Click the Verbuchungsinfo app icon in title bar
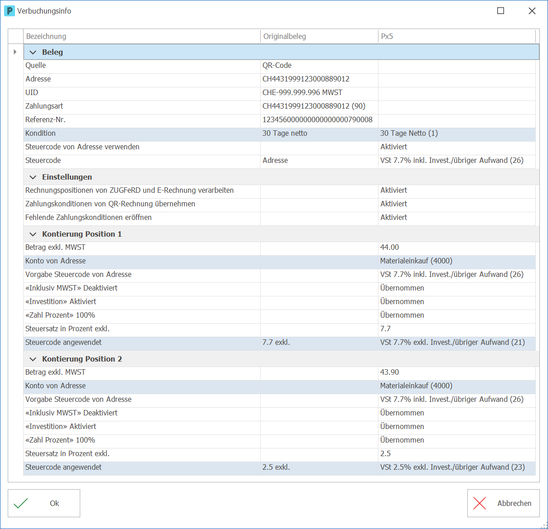 click(9, 10)
